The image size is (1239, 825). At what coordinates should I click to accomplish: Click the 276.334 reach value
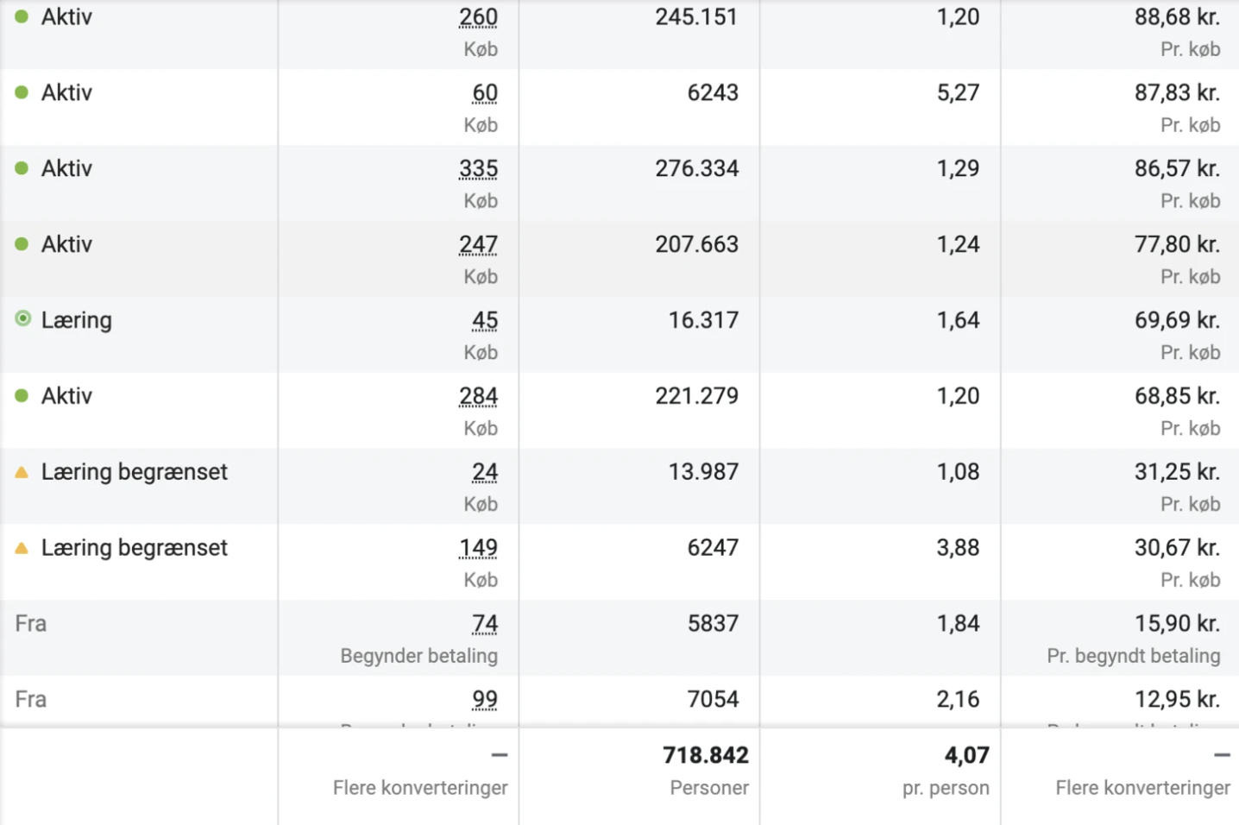click(x=696, y=168)
